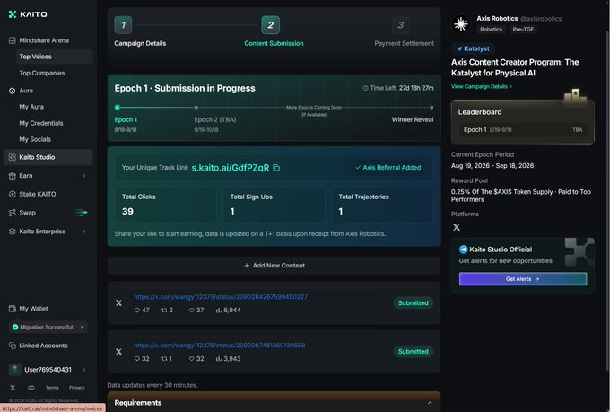610x412 pixels.
Task: Click the Axis Referral Added badge
Action: pyautogui.click(x=388, y=168)
